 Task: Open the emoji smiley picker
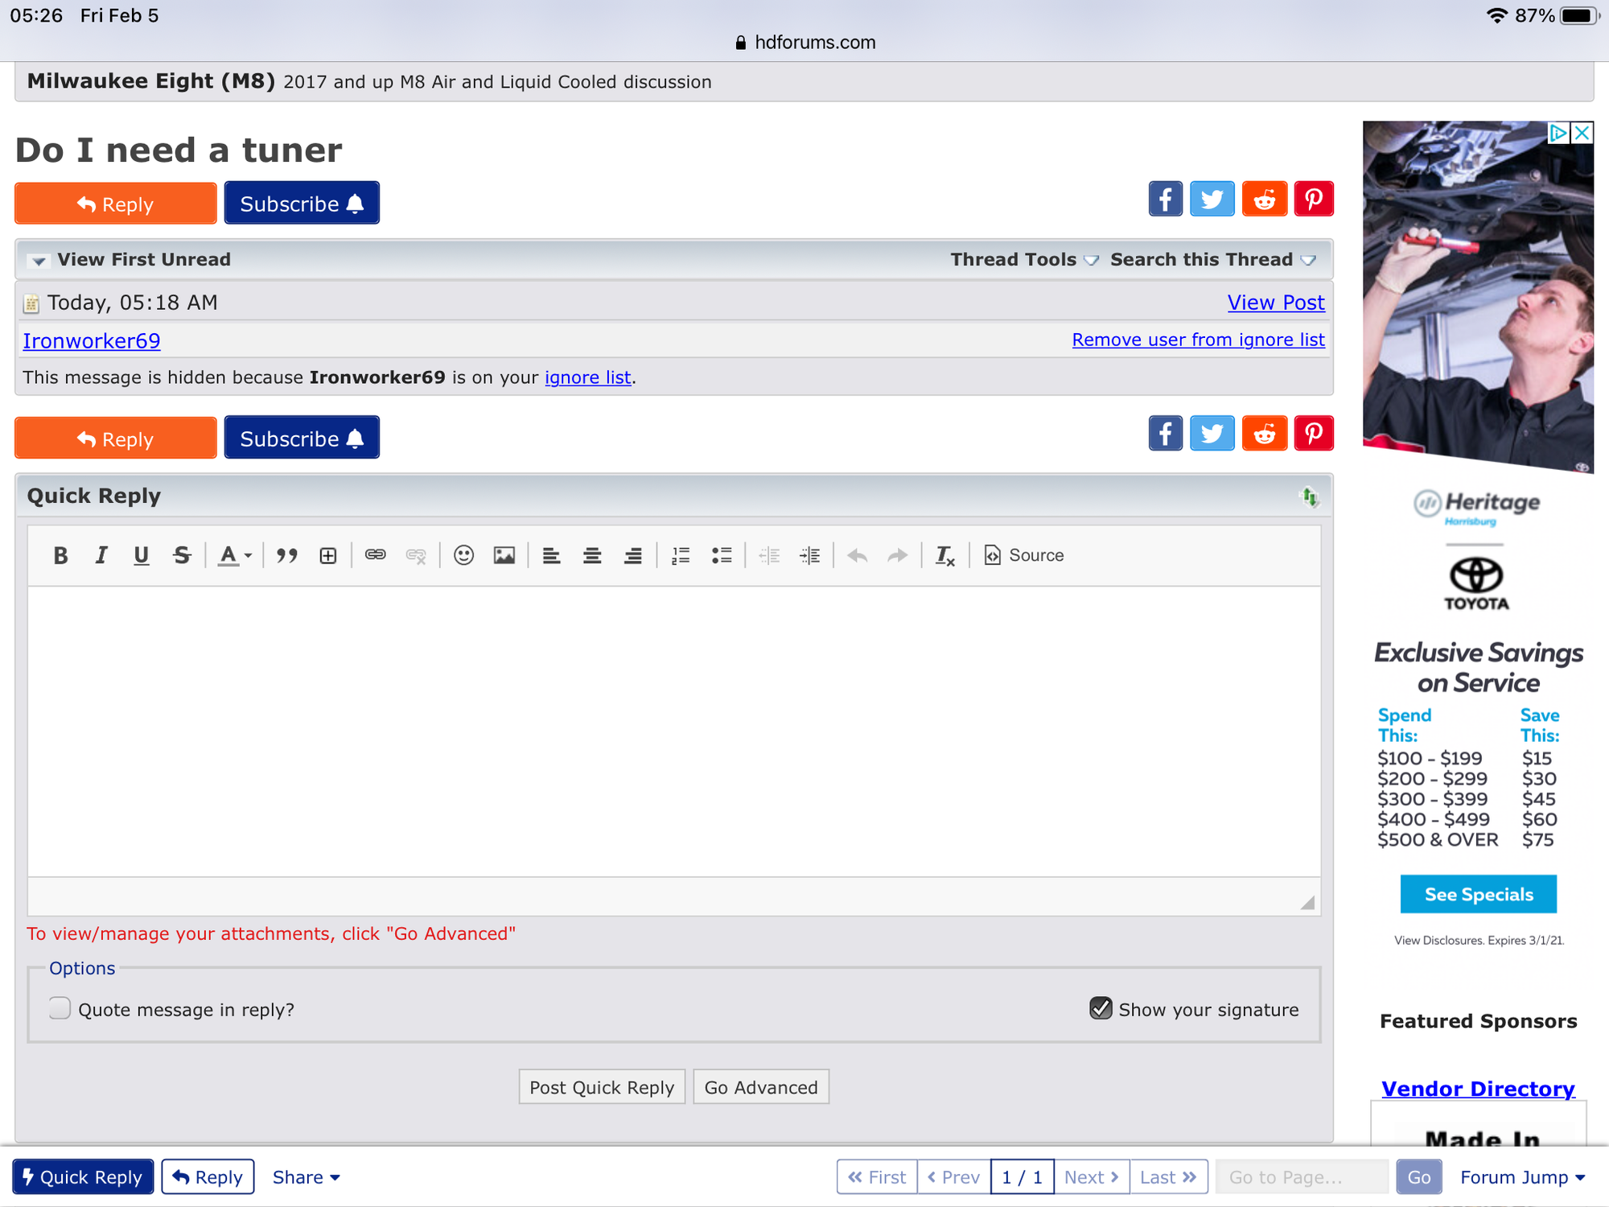tap(463, 555)
